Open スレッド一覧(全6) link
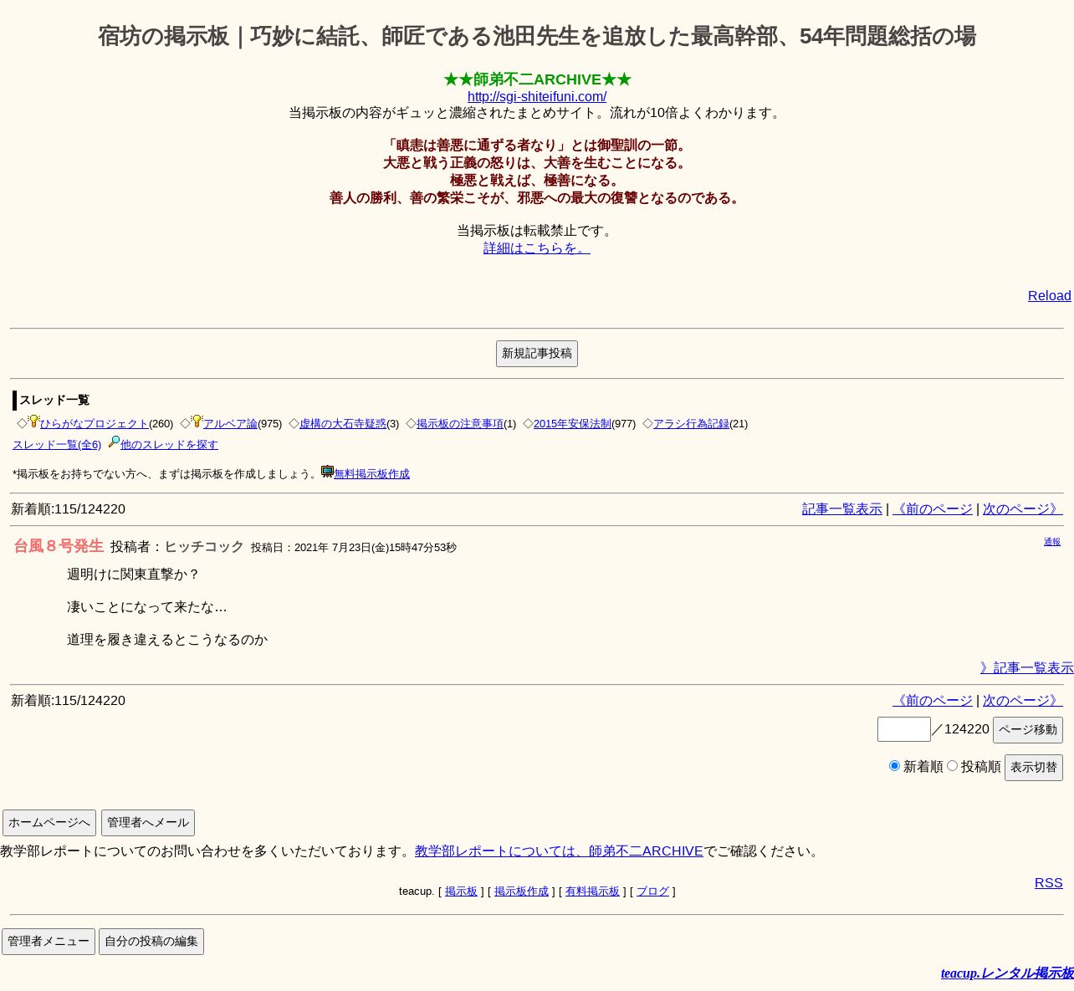 click(x=57, y=445)
